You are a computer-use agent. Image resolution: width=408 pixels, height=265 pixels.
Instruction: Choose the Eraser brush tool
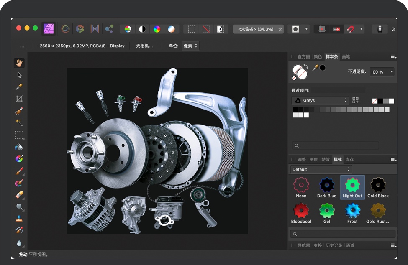coord(19,195)
